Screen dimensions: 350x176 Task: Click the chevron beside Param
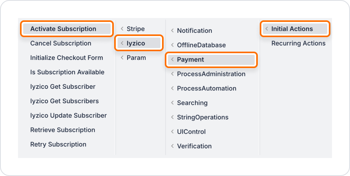pyautogui.click(x=122, y=57)
